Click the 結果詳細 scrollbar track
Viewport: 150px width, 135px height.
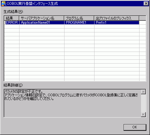[x=143, y=103]
